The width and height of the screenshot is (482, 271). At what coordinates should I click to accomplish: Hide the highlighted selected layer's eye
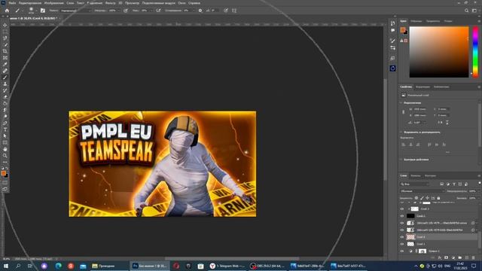coord(402,237)
